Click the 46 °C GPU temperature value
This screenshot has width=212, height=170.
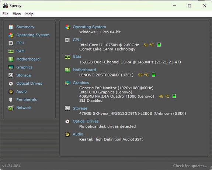point(164,96)
